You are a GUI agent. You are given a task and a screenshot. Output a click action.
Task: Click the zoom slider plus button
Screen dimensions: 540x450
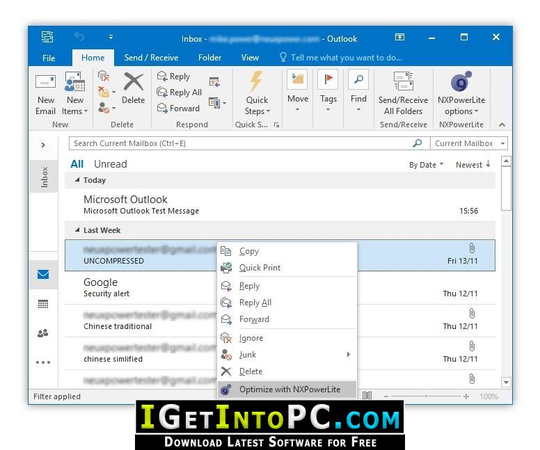click(x=466, y=396)
